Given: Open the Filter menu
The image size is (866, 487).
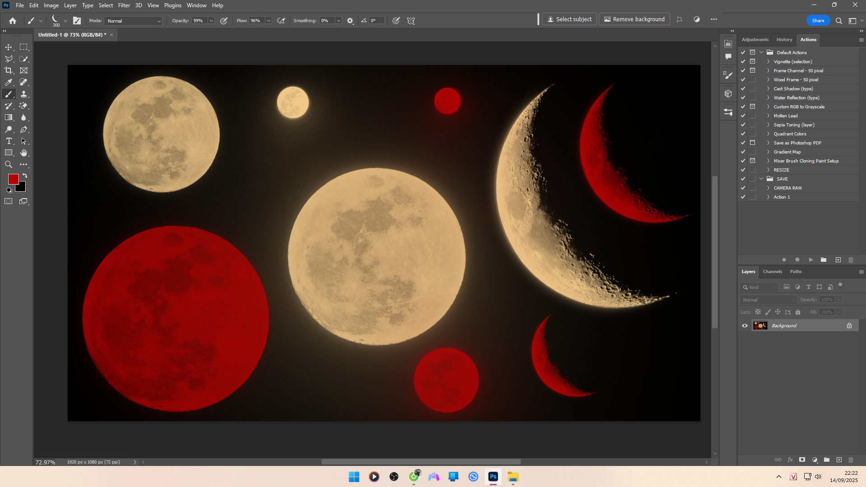Looking at the screenshot, I should tap(124, 5).
